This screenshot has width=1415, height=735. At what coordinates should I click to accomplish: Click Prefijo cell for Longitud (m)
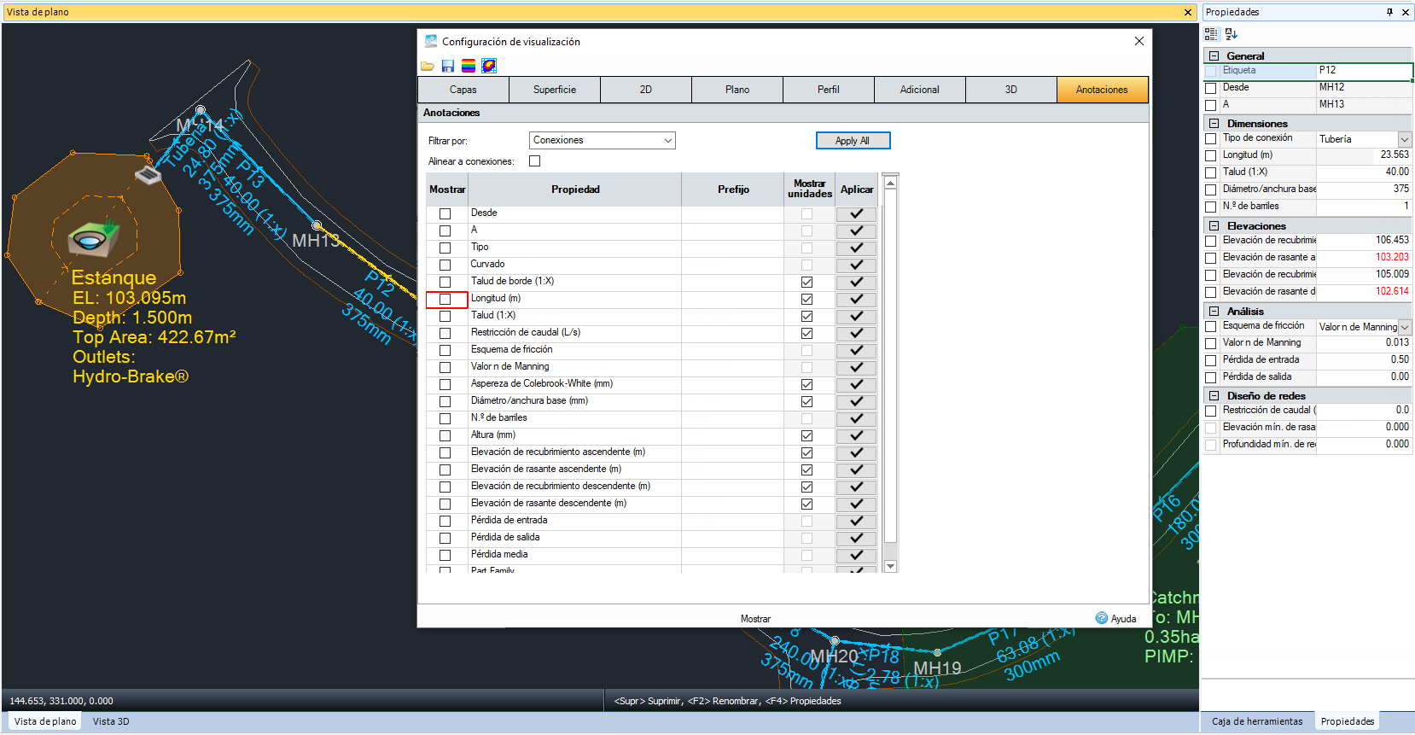(x=733, y=299)
